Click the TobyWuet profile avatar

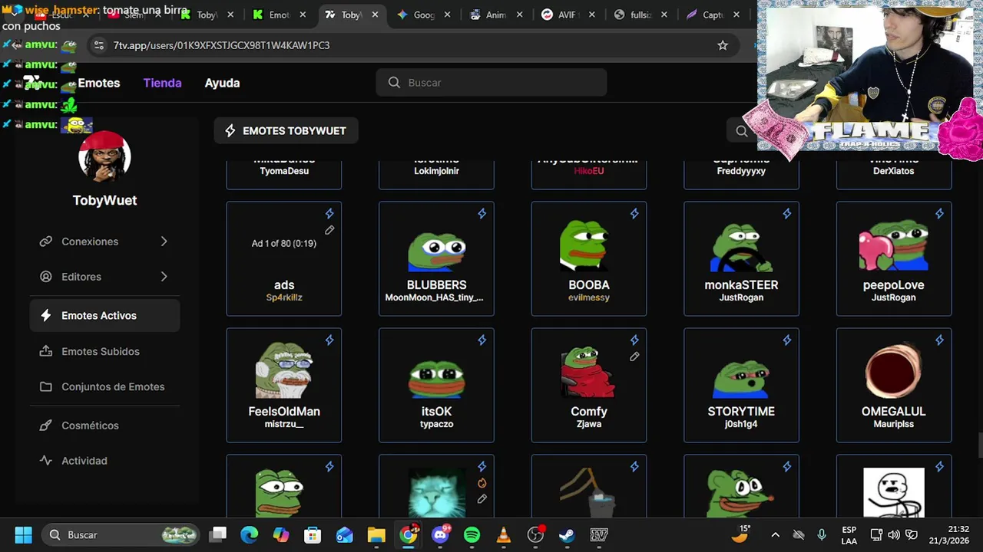104,156
